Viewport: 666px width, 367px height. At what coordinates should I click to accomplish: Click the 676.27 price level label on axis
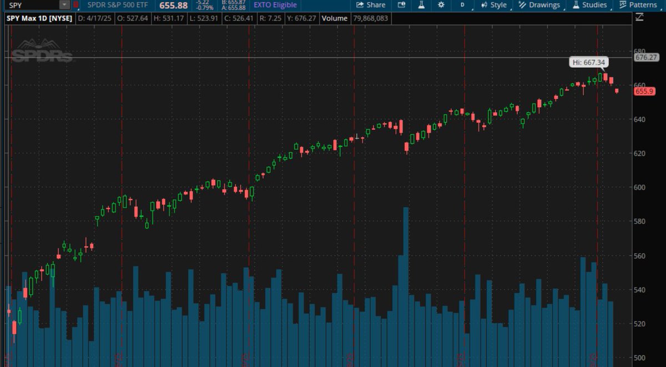pyautogui.click(x=646, y=57)
